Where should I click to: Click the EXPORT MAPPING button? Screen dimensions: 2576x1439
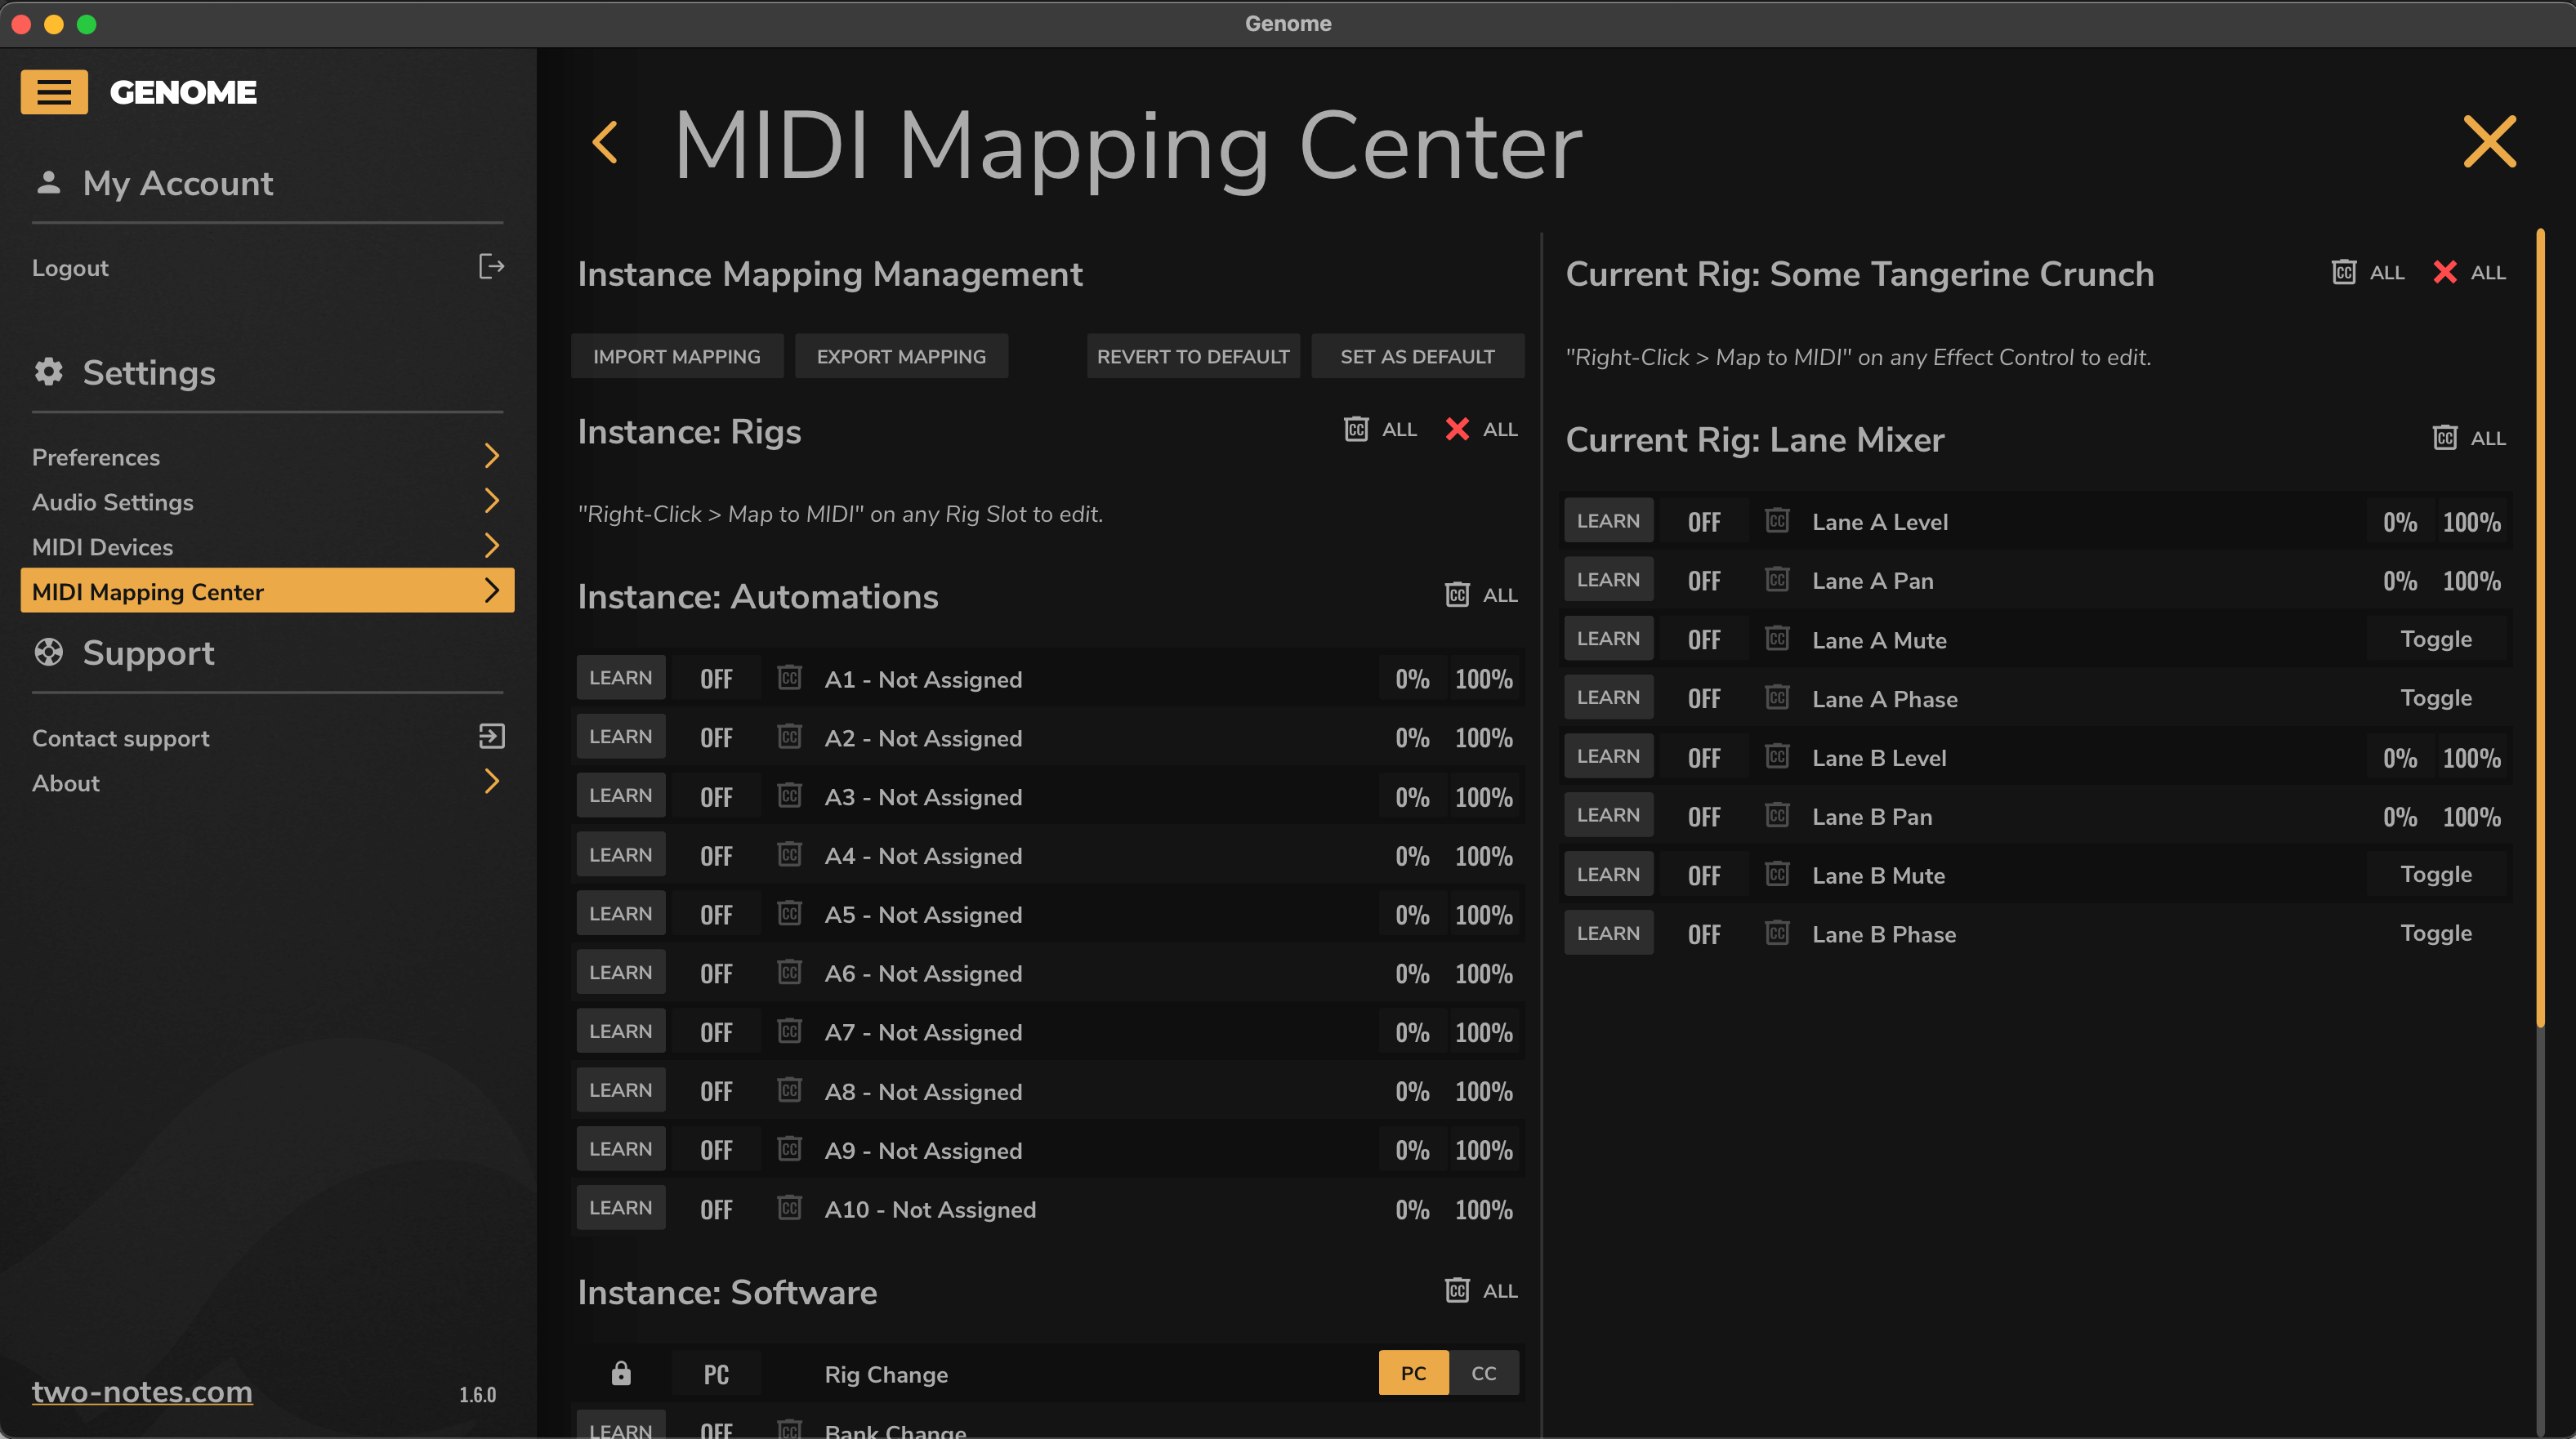coord(901,356)
